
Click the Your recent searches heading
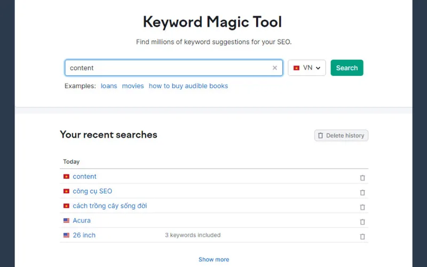108,135
